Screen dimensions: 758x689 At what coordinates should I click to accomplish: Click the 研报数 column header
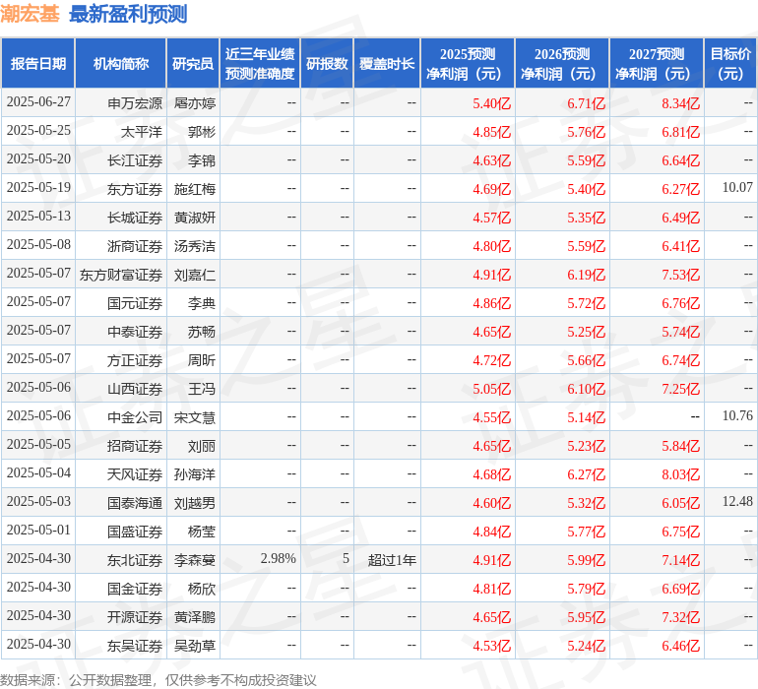[x=327, y=64]
